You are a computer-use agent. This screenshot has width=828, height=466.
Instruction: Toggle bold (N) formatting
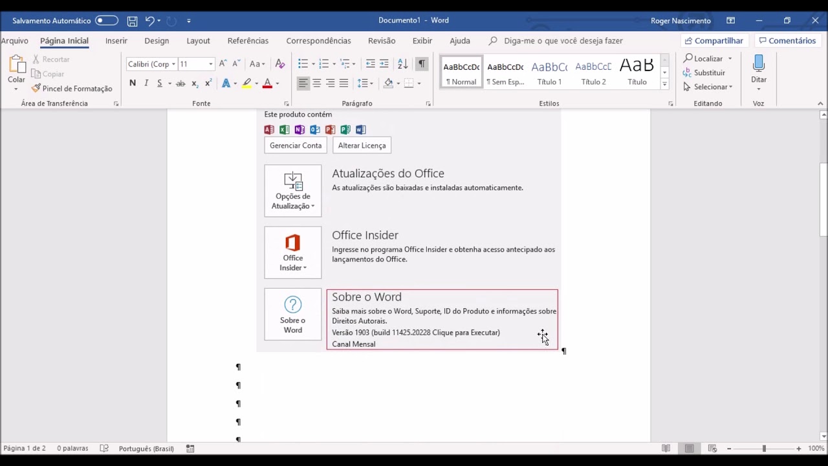[133, 83]
